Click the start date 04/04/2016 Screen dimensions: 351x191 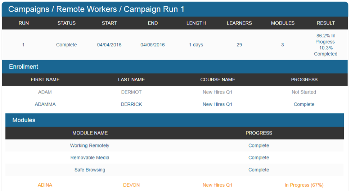coord(109,45)
